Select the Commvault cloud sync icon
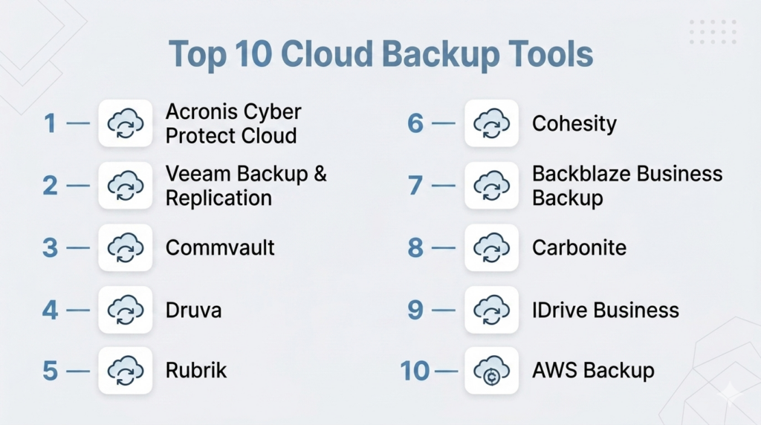Screen dimensions: 761x425 [125, 247]
